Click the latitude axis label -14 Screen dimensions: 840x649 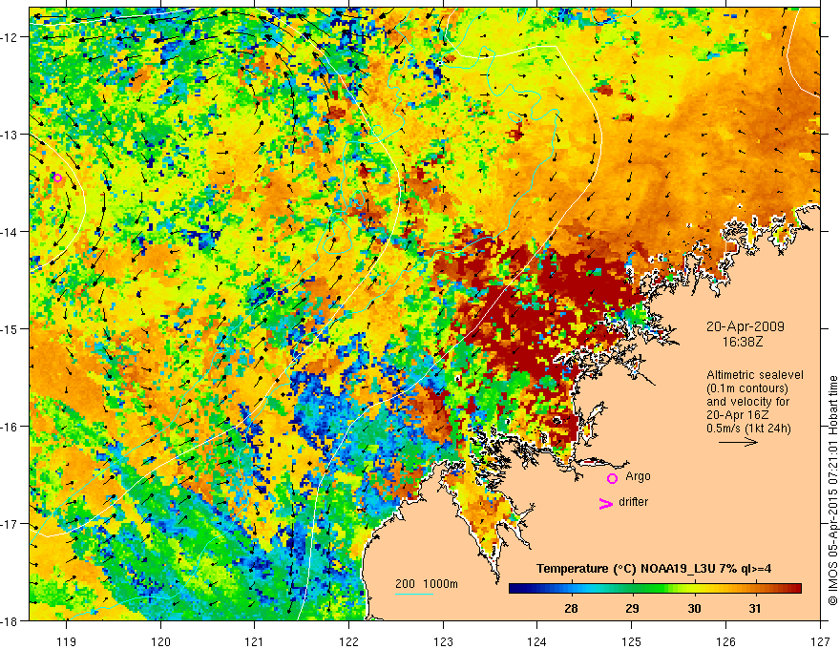click(10, 232)
